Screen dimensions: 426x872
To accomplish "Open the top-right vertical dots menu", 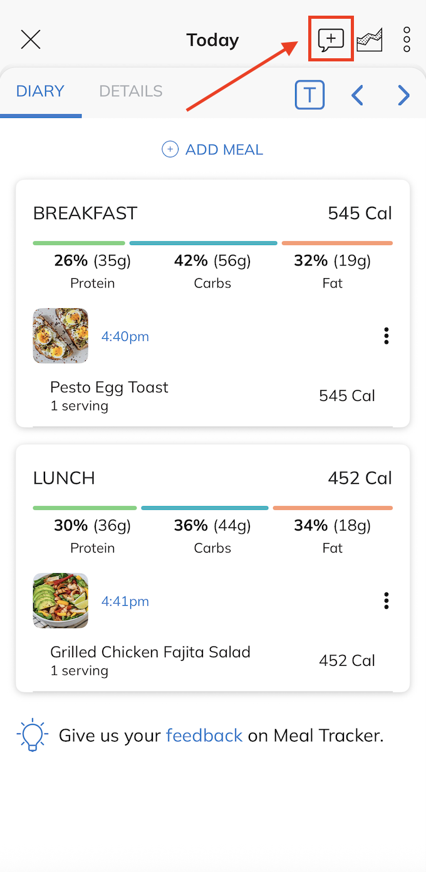I will tap(407, 40).
